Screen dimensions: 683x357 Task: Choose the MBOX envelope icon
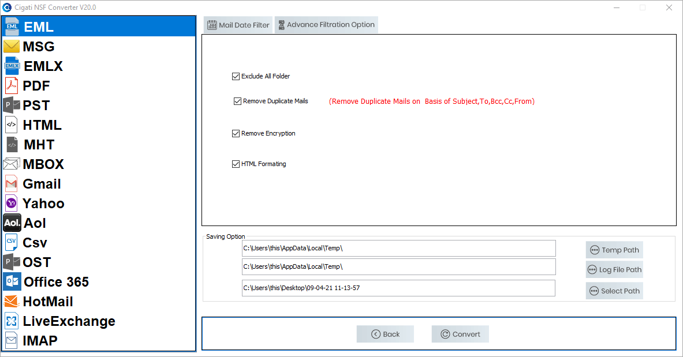point(12,164)
